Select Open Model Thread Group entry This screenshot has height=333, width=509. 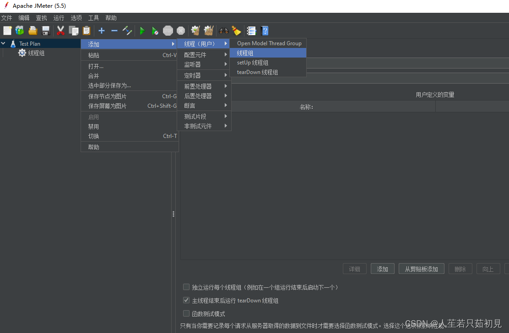point(268,43)
